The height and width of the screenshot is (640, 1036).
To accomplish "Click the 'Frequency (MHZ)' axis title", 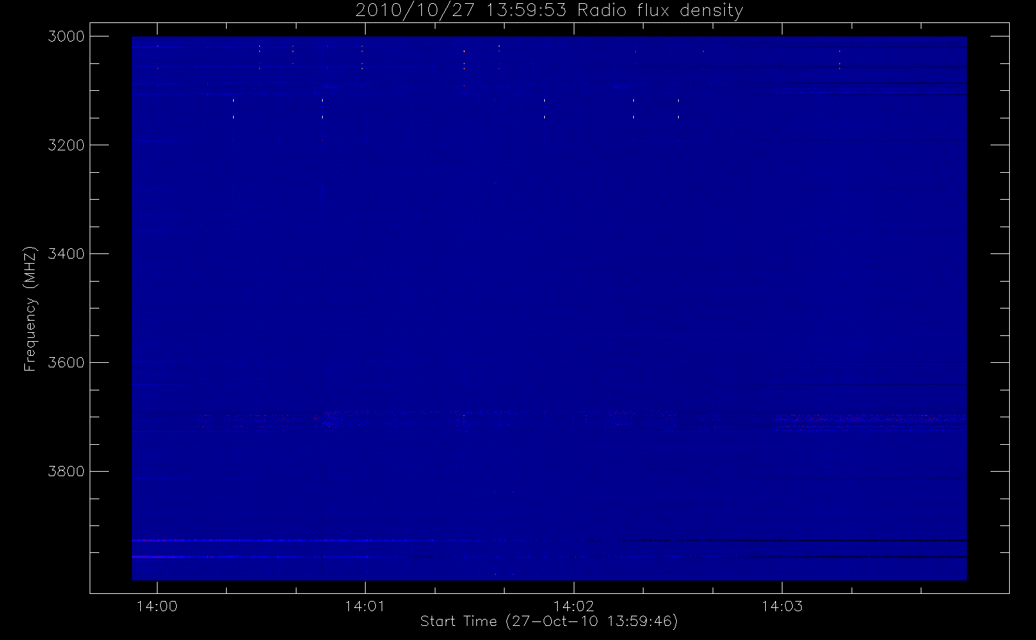I will click(x=30, y=308).
